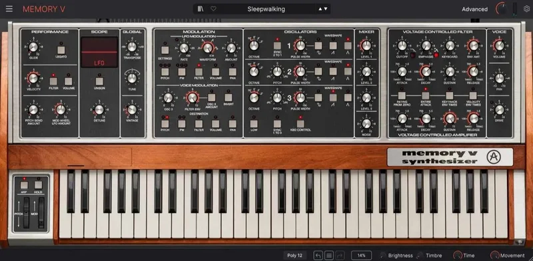This screenshot has height=261, width=533.
Task: Enable the Hold button
Action: [x=39, y=185]
